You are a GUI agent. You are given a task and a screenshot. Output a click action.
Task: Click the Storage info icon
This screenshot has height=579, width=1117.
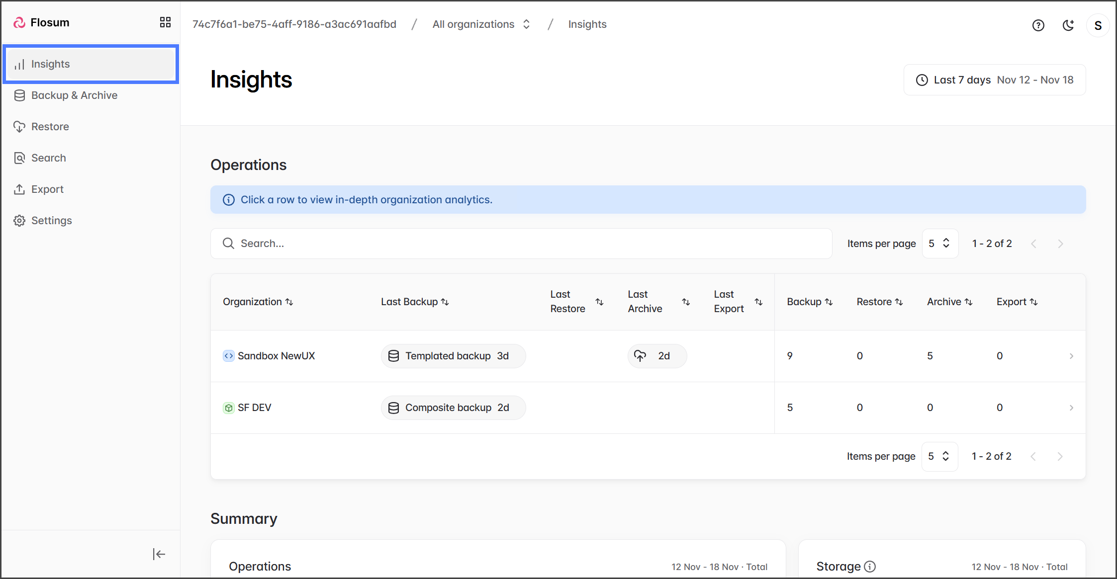tap(870, 567)
